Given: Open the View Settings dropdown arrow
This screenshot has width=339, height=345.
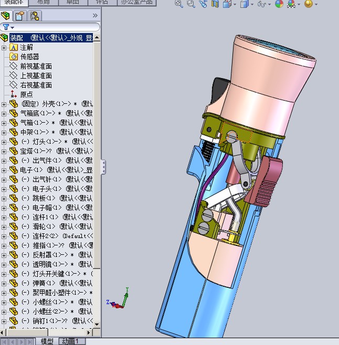Looking at the screenshot, I should [x=316, y=4].
